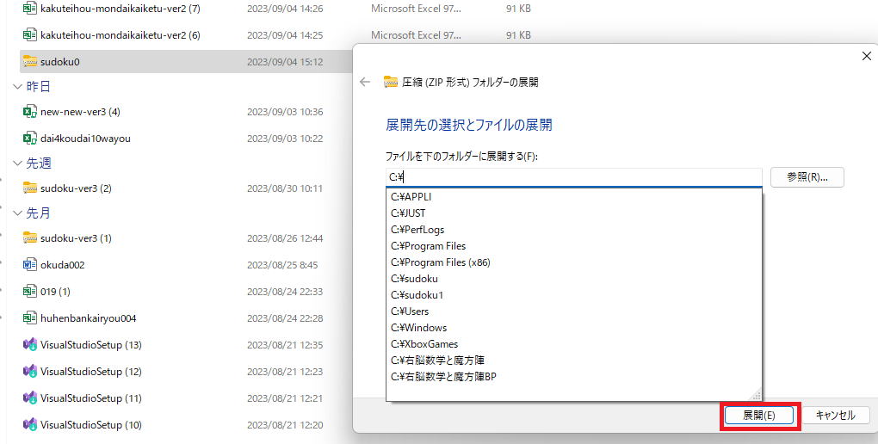This screenshot has width=878, height=444.
Task: Click the back arrow in the extract dialog
Action: (365, 82)
